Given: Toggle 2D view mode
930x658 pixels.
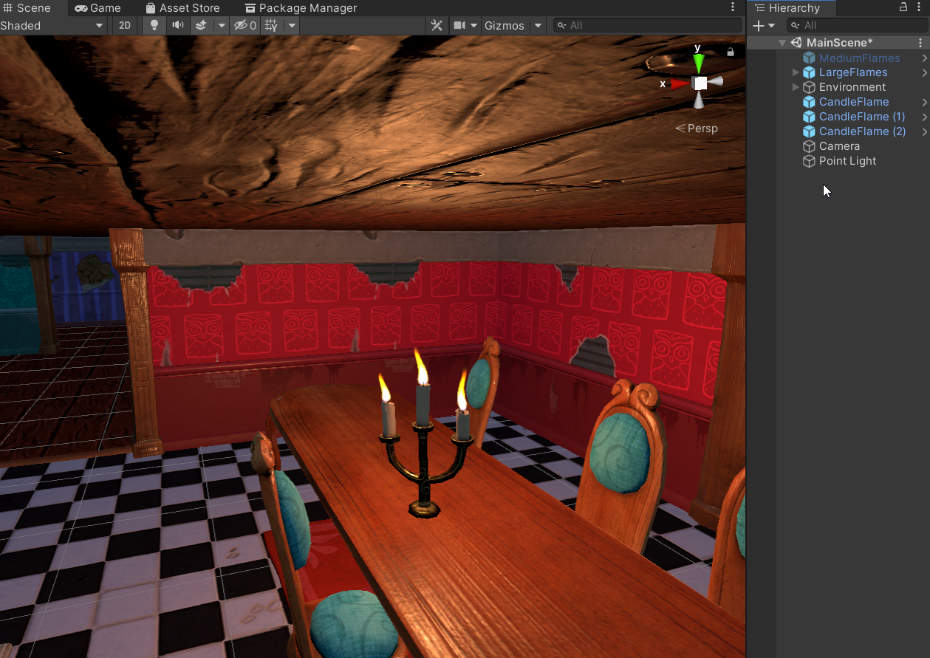Looking at the screenshot, I should coord(125,25).
